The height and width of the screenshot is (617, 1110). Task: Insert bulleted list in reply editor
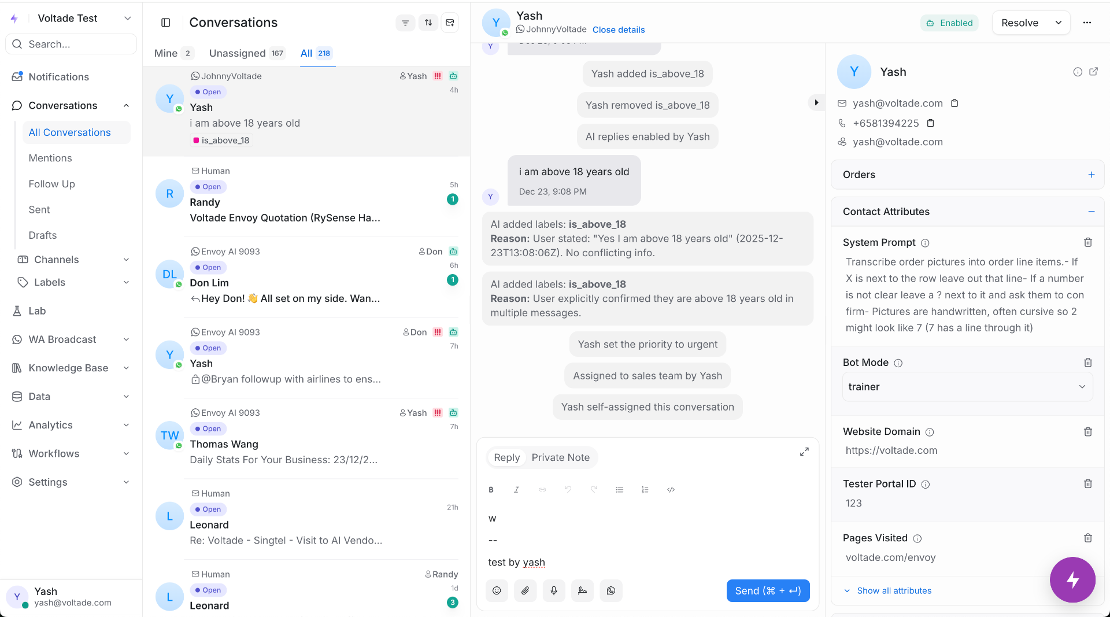point(619,490)
